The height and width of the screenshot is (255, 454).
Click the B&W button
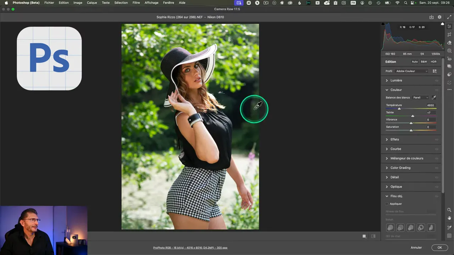tap(424, 62)
